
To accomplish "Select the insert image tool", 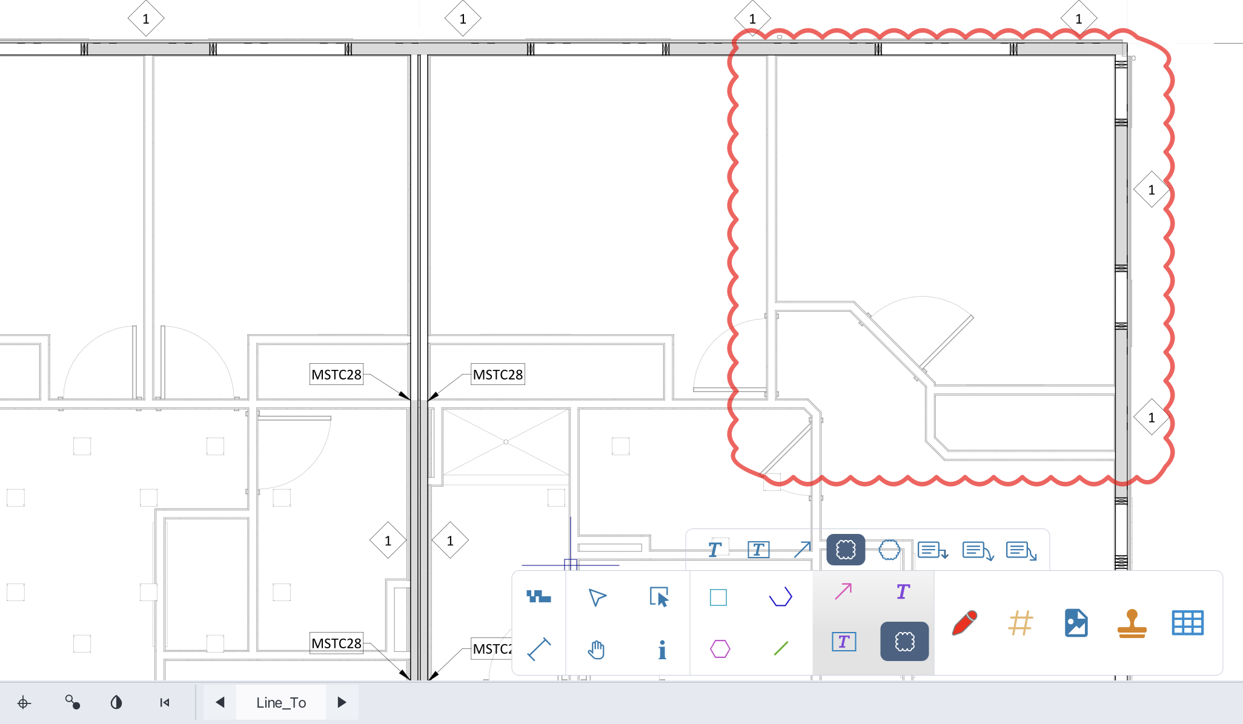I will tap(1075, 622).
